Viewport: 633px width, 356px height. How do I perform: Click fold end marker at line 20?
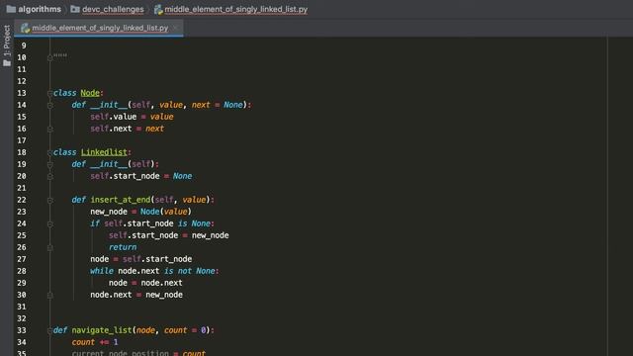click(x=50, y=176)
